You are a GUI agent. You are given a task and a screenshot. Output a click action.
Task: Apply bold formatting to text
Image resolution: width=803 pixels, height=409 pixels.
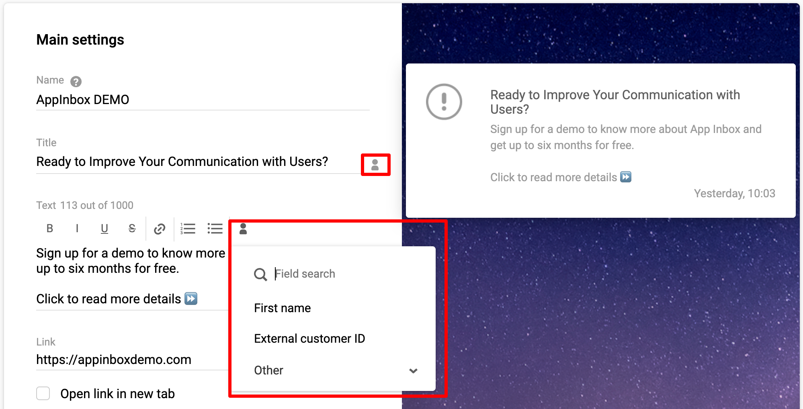click(x=50, y=229)
